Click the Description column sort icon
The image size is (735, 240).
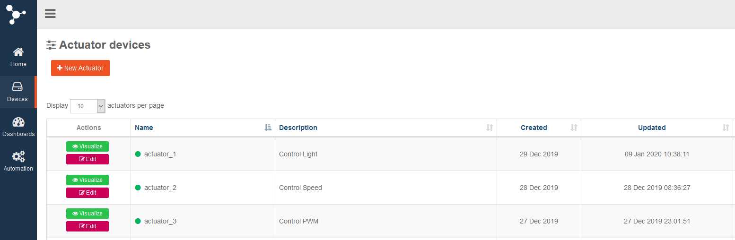[490, 128]
